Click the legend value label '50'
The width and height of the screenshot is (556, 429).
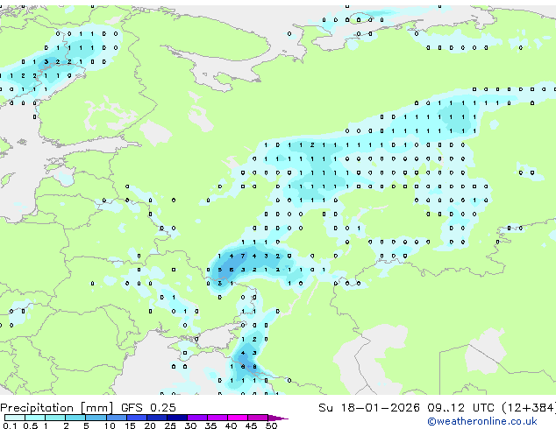271,425
